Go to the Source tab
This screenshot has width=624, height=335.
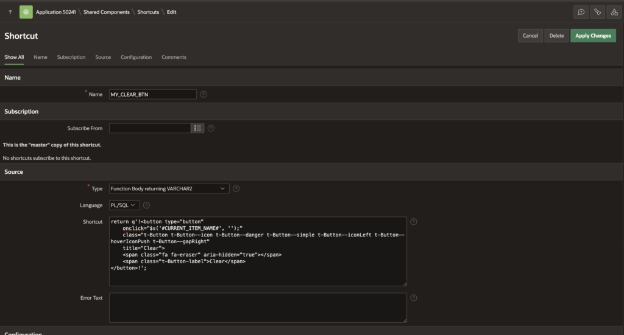point(103,57)
